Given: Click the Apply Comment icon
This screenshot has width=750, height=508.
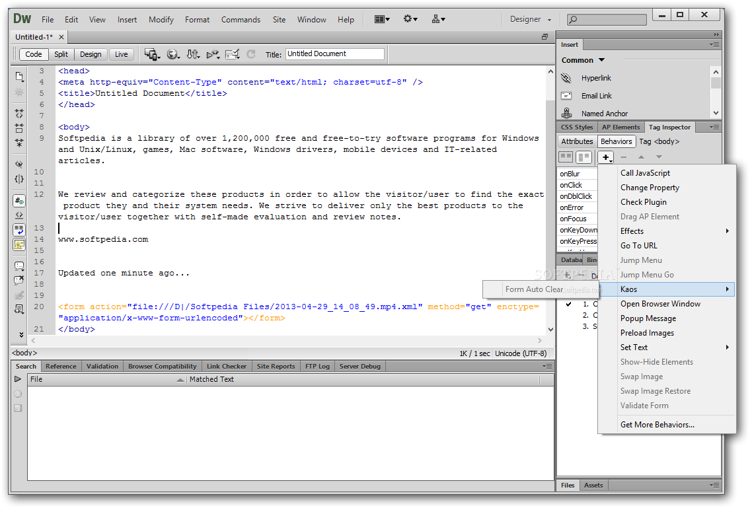Looking at the screenshot, I should tap(19, 266).
